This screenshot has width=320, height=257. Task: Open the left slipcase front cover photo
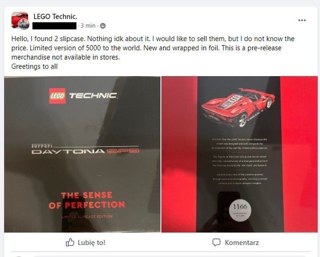[82, 154]
